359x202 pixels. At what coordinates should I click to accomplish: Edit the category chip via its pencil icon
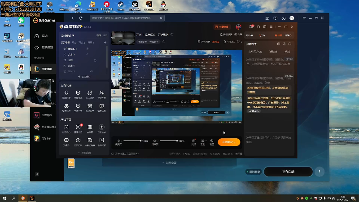tap(163, 42)
